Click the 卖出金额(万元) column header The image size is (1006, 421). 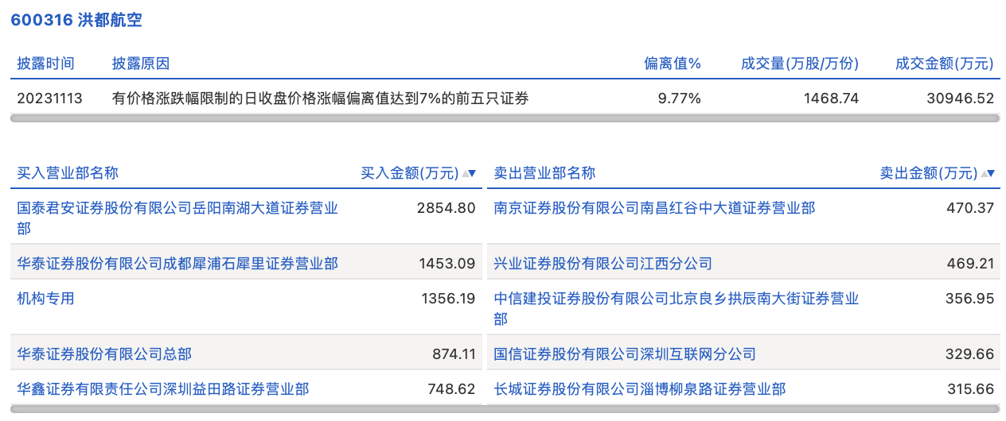tap(928, 173)
